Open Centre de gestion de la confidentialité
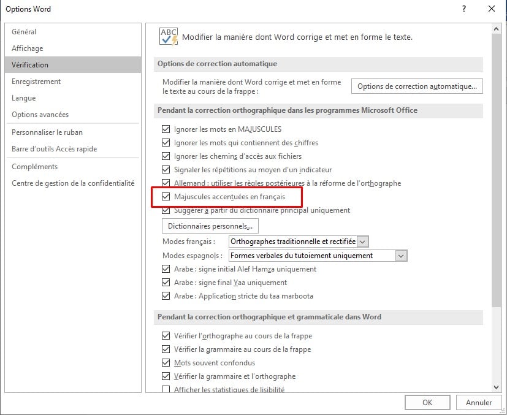The width and height of the screenshot is (507, 415). [x=73, y=183]
